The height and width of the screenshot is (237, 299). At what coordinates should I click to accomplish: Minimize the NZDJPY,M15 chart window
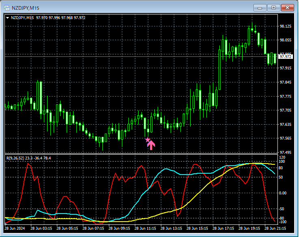(260, 8)
